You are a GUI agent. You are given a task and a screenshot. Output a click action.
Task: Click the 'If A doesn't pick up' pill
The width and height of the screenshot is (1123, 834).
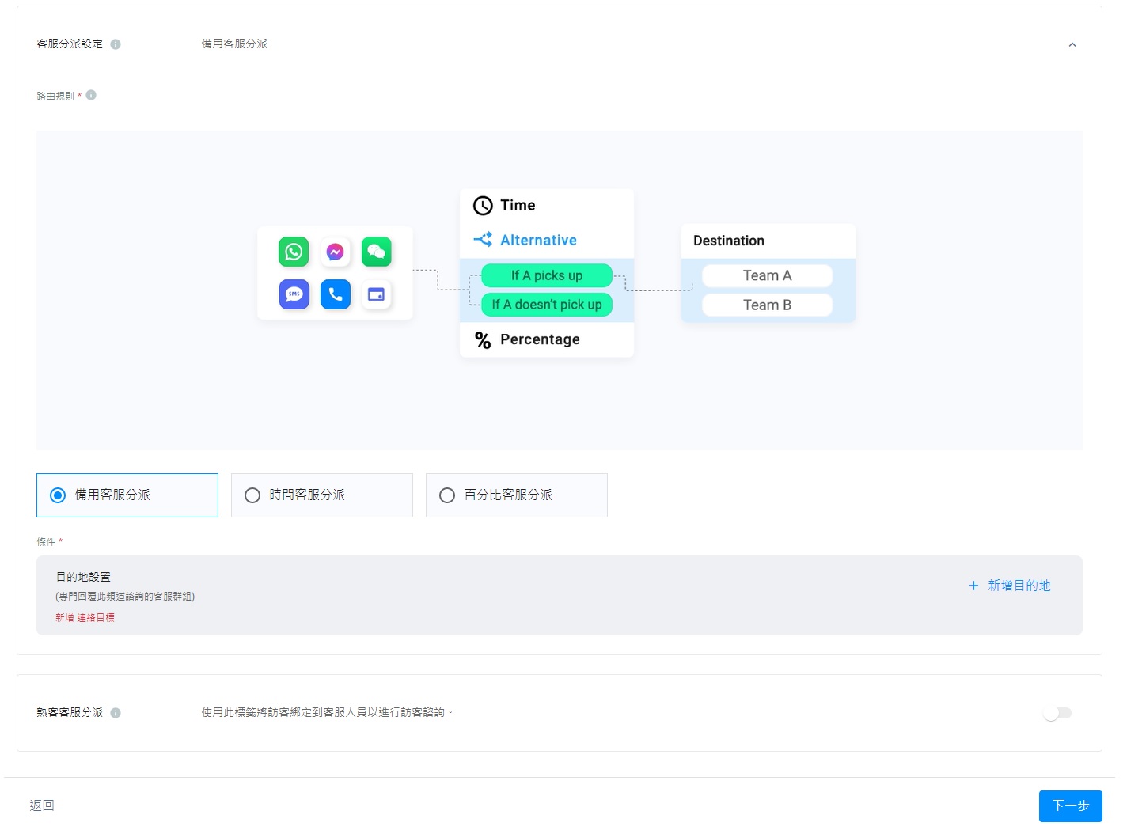coord(547,305)
